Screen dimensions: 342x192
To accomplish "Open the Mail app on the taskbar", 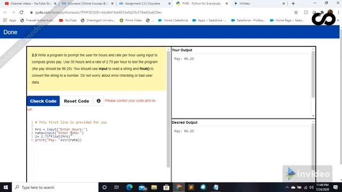I will click(x=143, y=187).
